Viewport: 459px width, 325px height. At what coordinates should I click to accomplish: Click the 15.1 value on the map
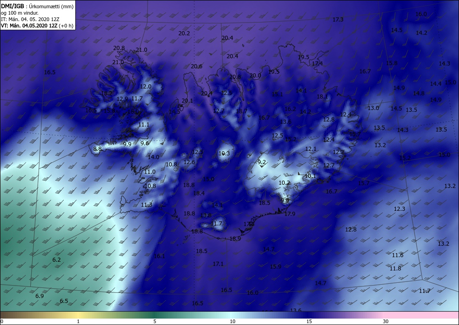click(x=277, y=94)
